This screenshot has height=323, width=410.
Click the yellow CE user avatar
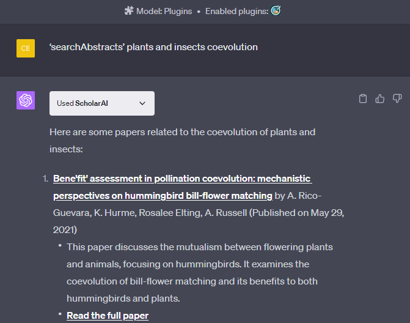[26, 48]
